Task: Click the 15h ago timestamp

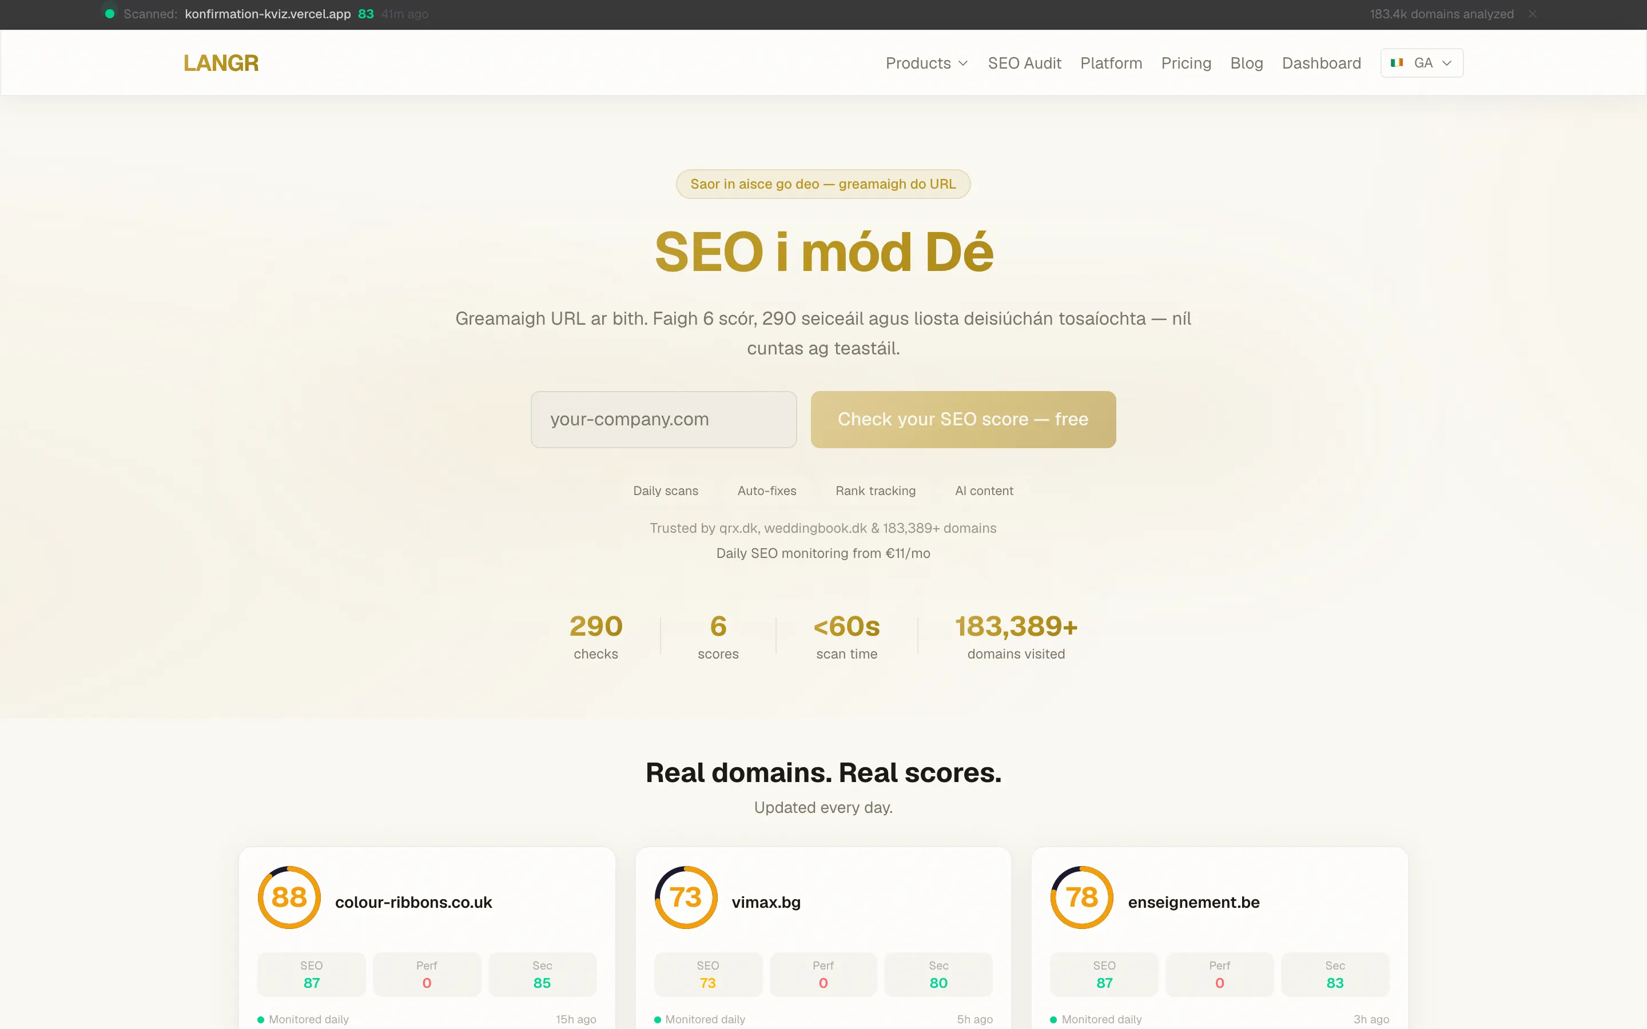Action: coord(576,1019)
